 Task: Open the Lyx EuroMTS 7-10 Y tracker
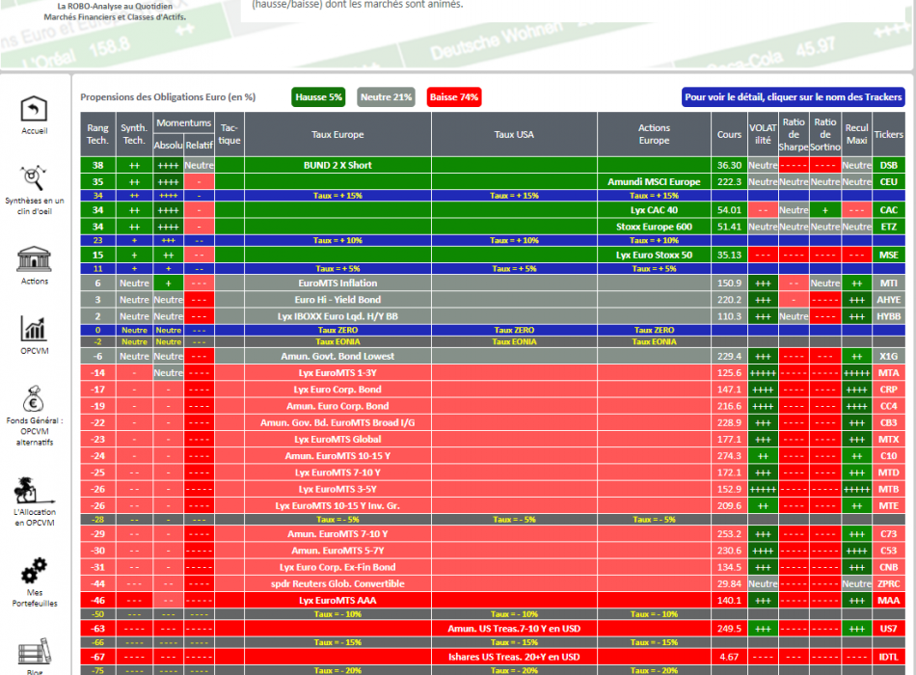337,472
